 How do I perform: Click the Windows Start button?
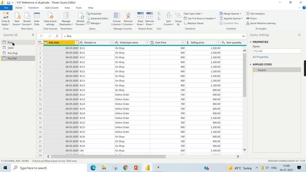point(5,168)
